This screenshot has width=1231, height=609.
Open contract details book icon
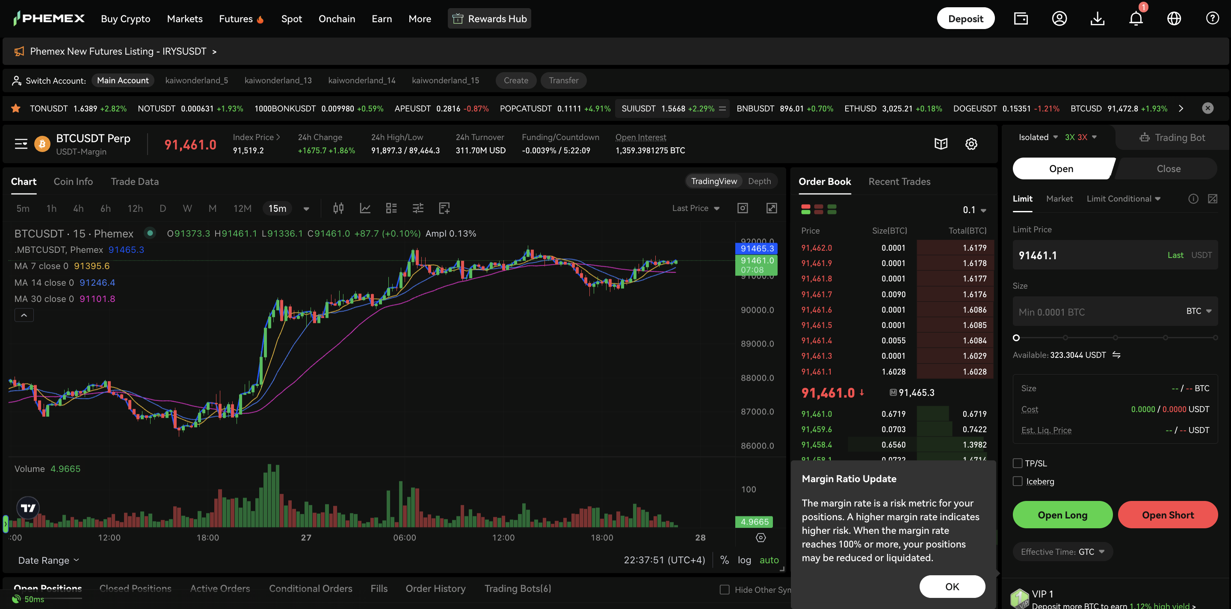941,143
